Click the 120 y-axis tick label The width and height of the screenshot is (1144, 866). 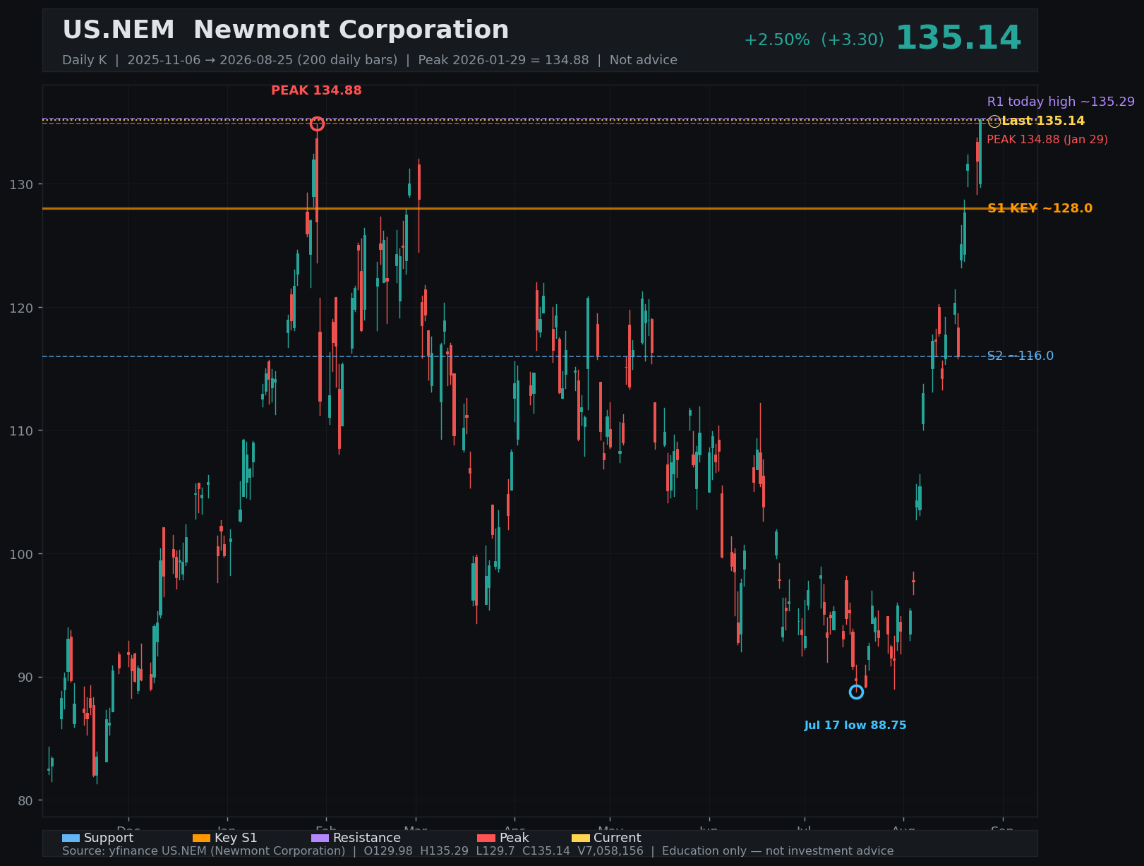(20, 308)
